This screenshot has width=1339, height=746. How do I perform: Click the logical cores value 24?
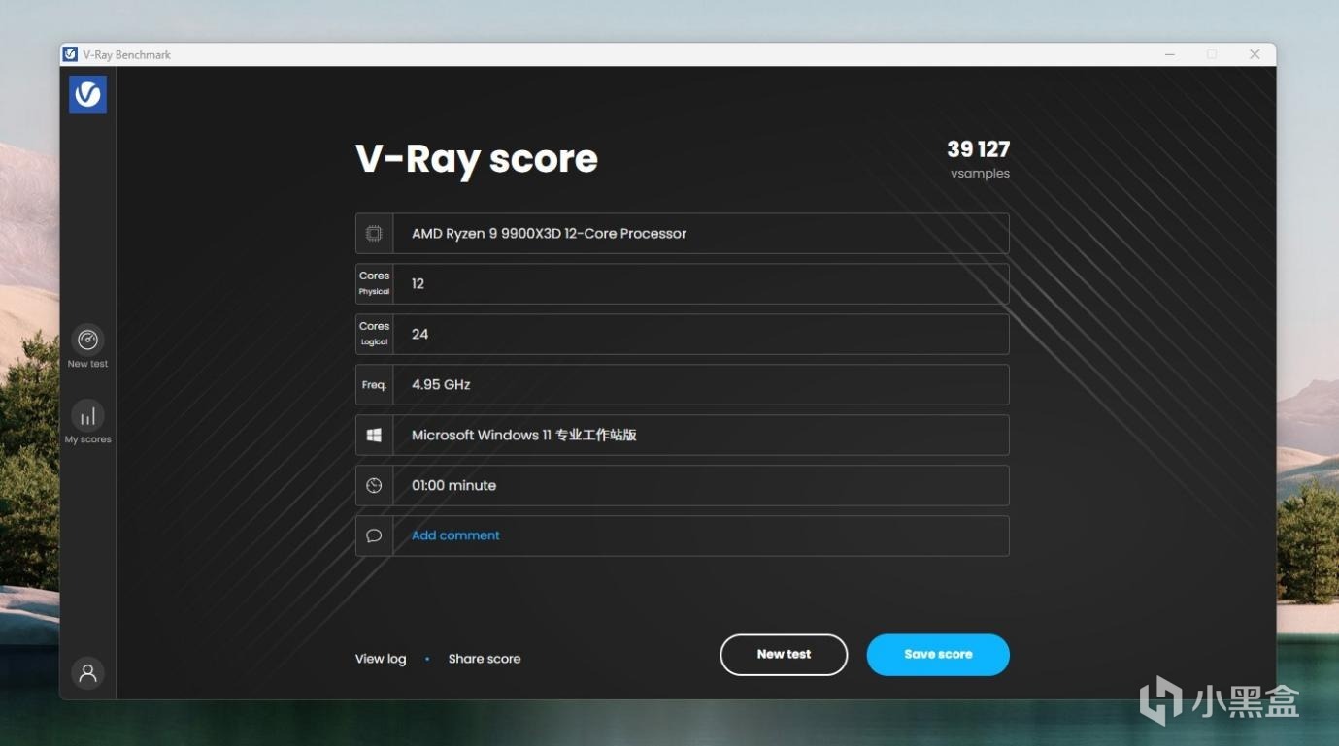[x=419, y=335]
